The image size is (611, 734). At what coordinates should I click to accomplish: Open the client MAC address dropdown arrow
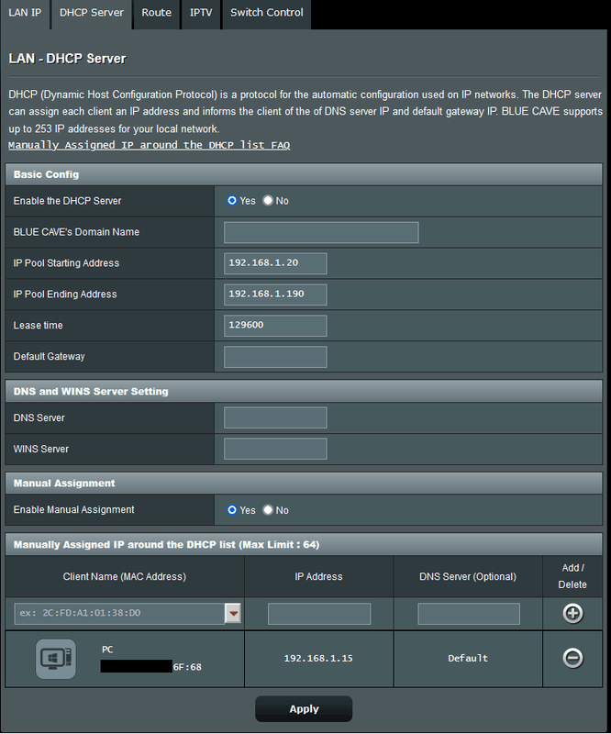233,613
